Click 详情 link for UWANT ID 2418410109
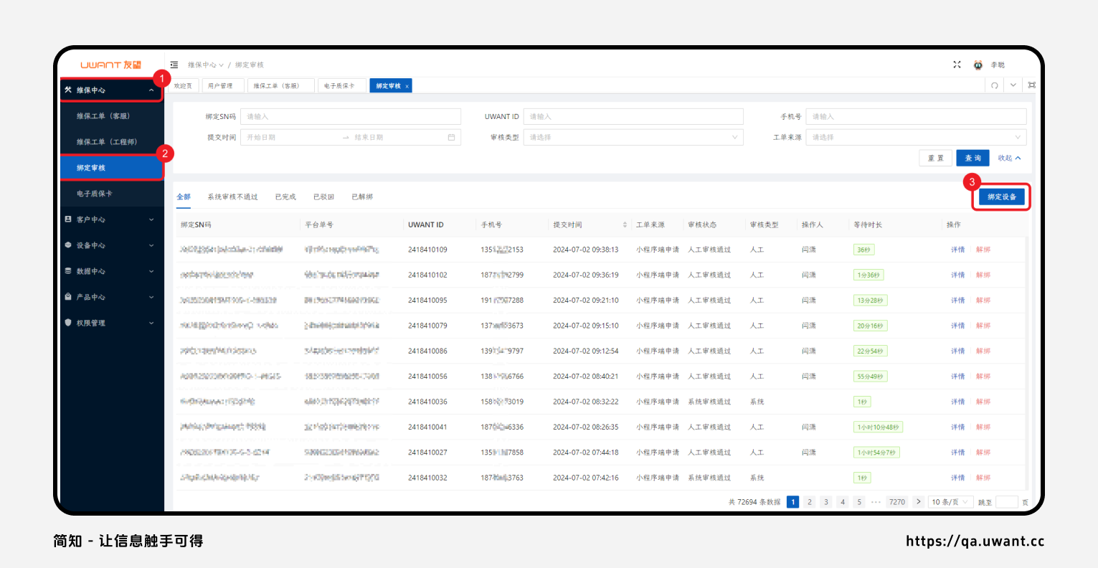The image size is (1098, 568). coord(957,250)
